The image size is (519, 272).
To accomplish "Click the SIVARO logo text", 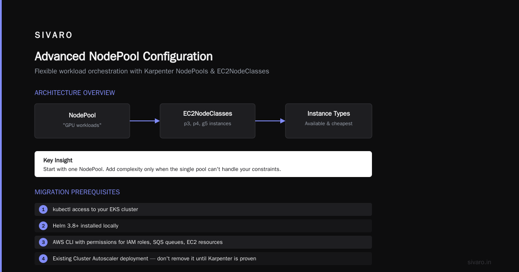I will click(x=54, y=35).
